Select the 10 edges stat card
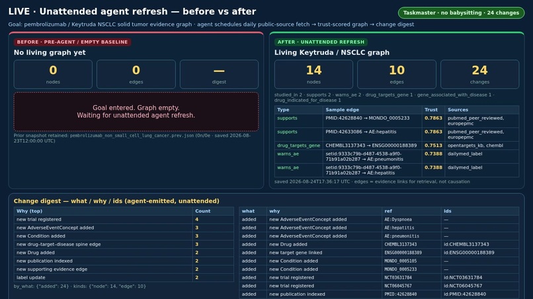533x299 pixels. tap(397, 75)
